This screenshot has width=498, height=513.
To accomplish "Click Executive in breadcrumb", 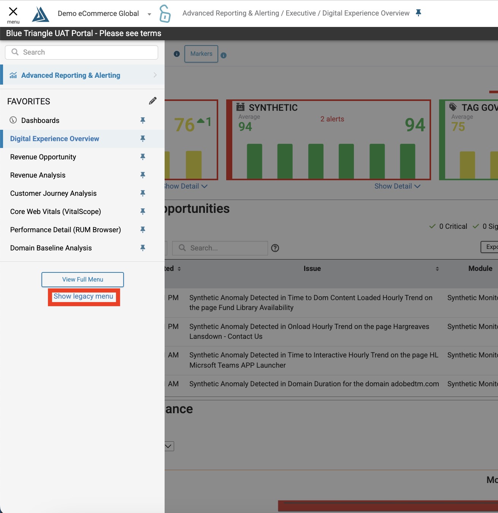I will 301,13.
